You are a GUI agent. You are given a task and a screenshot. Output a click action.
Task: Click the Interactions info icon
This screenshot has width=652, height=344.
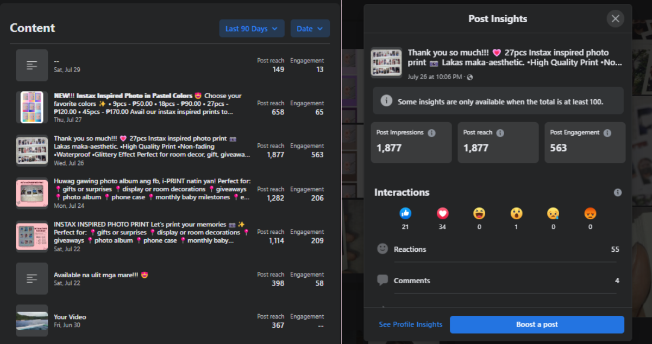coord(617,193)
